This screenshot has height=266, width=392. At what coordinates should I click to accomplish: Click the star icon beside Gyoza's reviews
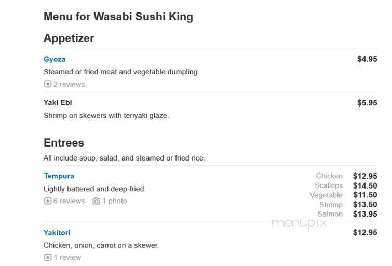pos(48,84)
